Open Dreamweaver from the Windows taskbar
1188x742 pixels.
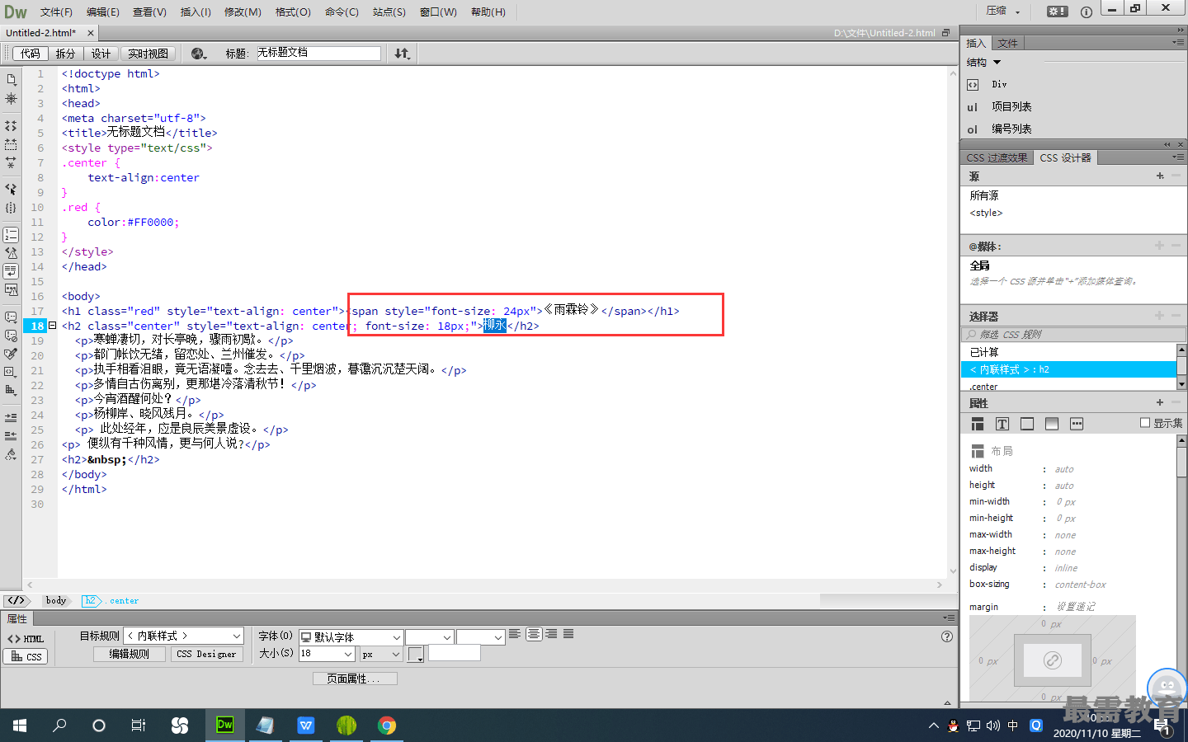pos(224,725)
